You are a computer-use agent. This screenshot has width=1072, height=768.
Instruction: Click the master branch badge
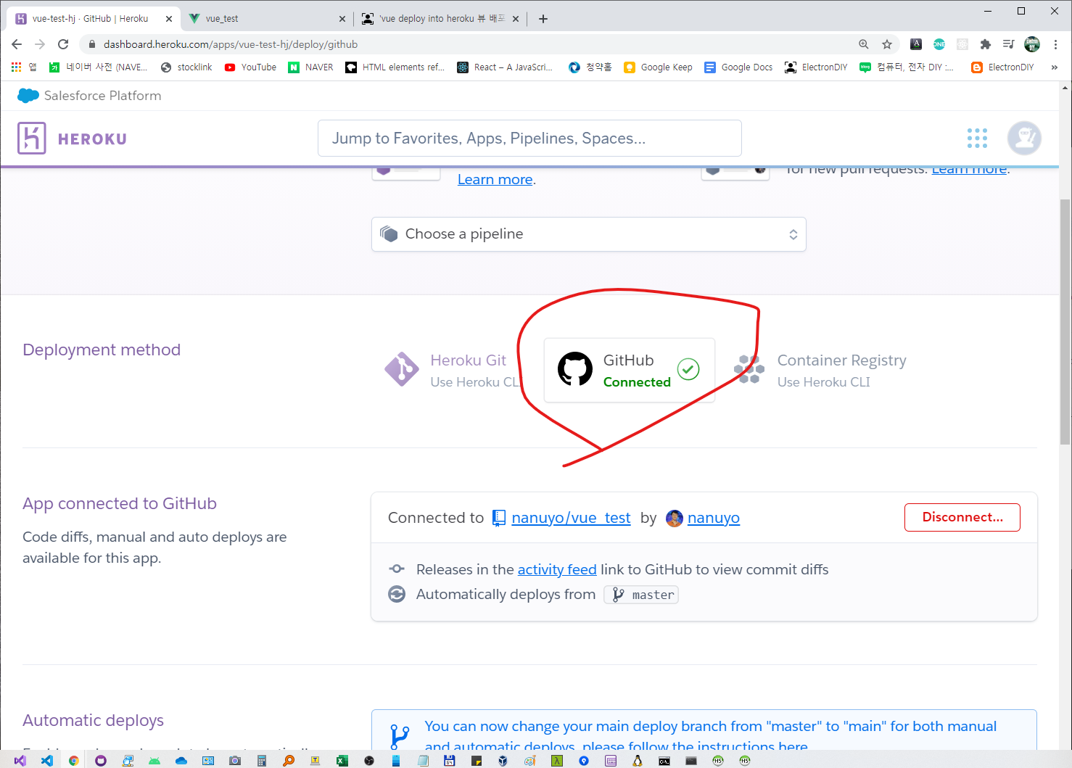[641, 595]
